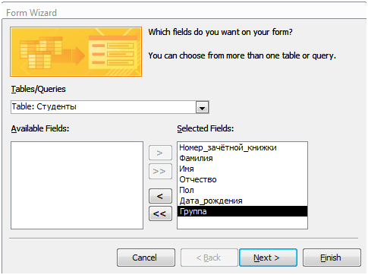Click the Table: Студенты combo box
This screenshot has width=368, height=275.
110,107
